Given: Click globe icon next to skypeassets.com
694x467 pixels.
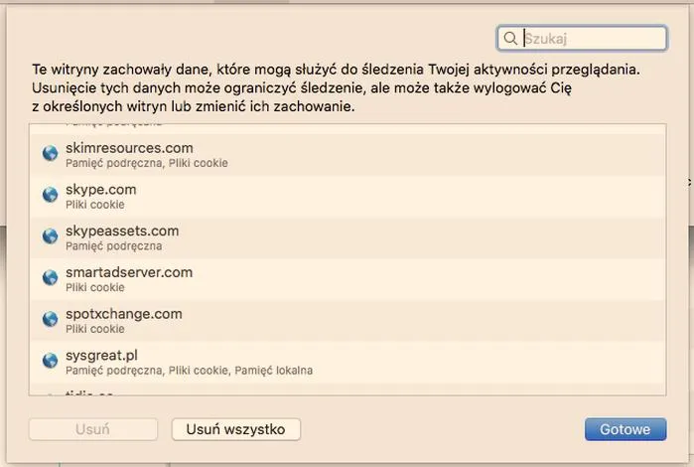Looking at the screenshot, I should pyautogui.click(x=50, y=236).
